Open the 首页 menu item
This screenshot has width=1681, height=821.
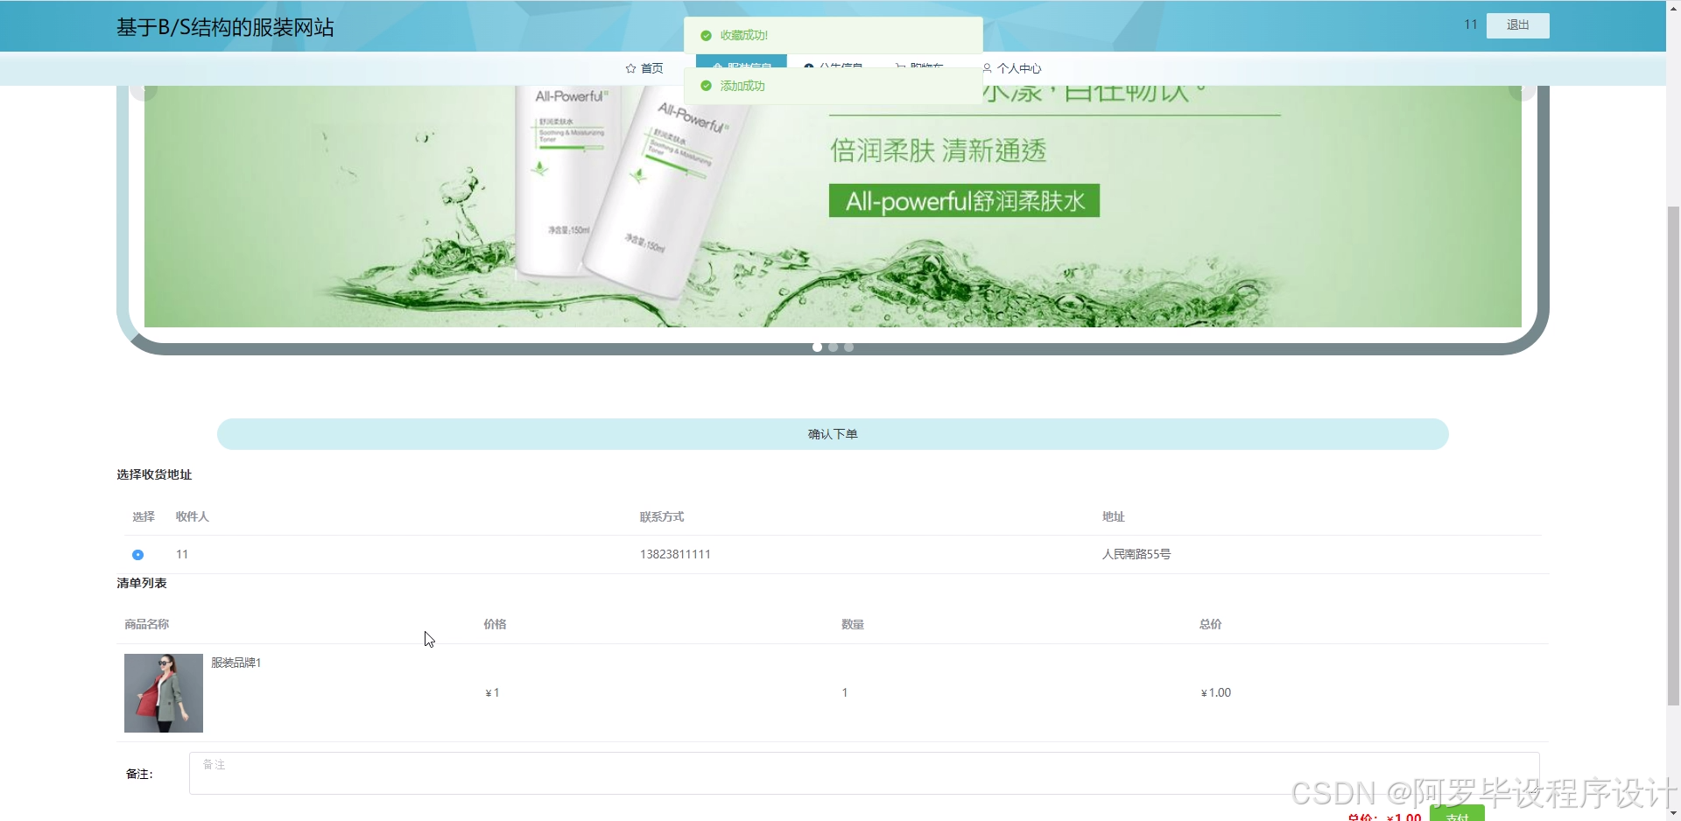tap(644, 68)
